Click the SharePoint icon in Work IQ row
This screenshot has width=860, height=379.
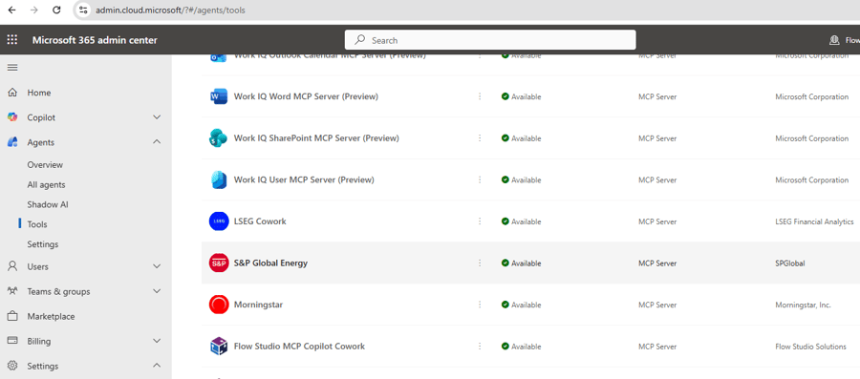218,138
